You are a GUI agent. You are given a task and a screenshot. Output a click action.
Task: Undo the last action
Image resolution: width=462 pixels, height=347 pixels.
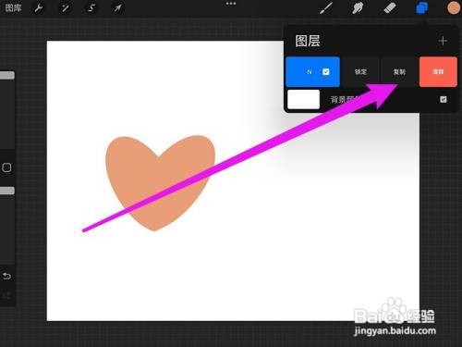pyautogui.click(x=6, y=276)
